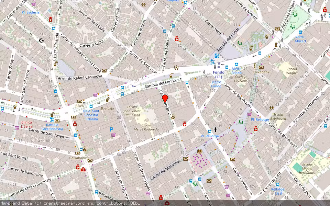The image size is (330, 206).
Task: Select the shopping cart left of Clínica J. Serra
Action: tap(17, 128)
